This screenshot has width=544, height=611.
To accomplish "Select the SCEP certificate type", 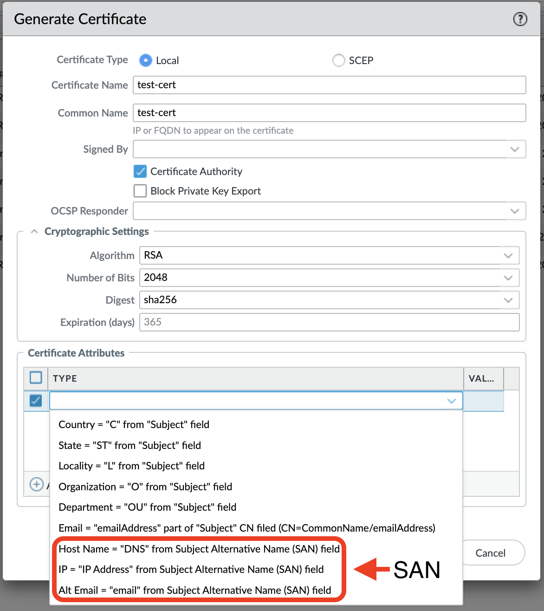I will click(x=339, y=60).
